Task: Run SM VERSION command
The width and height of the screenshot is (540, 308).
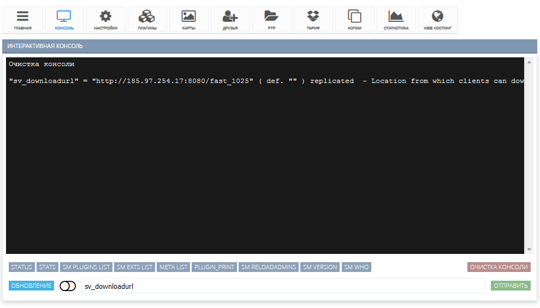Action: 320,267
